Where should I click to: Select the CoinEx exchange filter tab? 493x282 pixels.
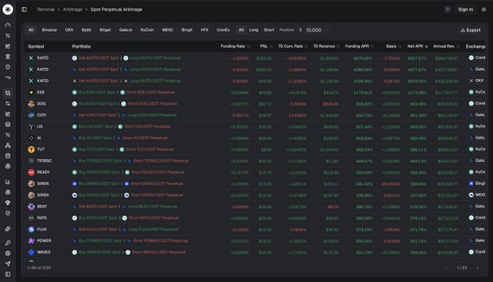(x=223, y=30)
